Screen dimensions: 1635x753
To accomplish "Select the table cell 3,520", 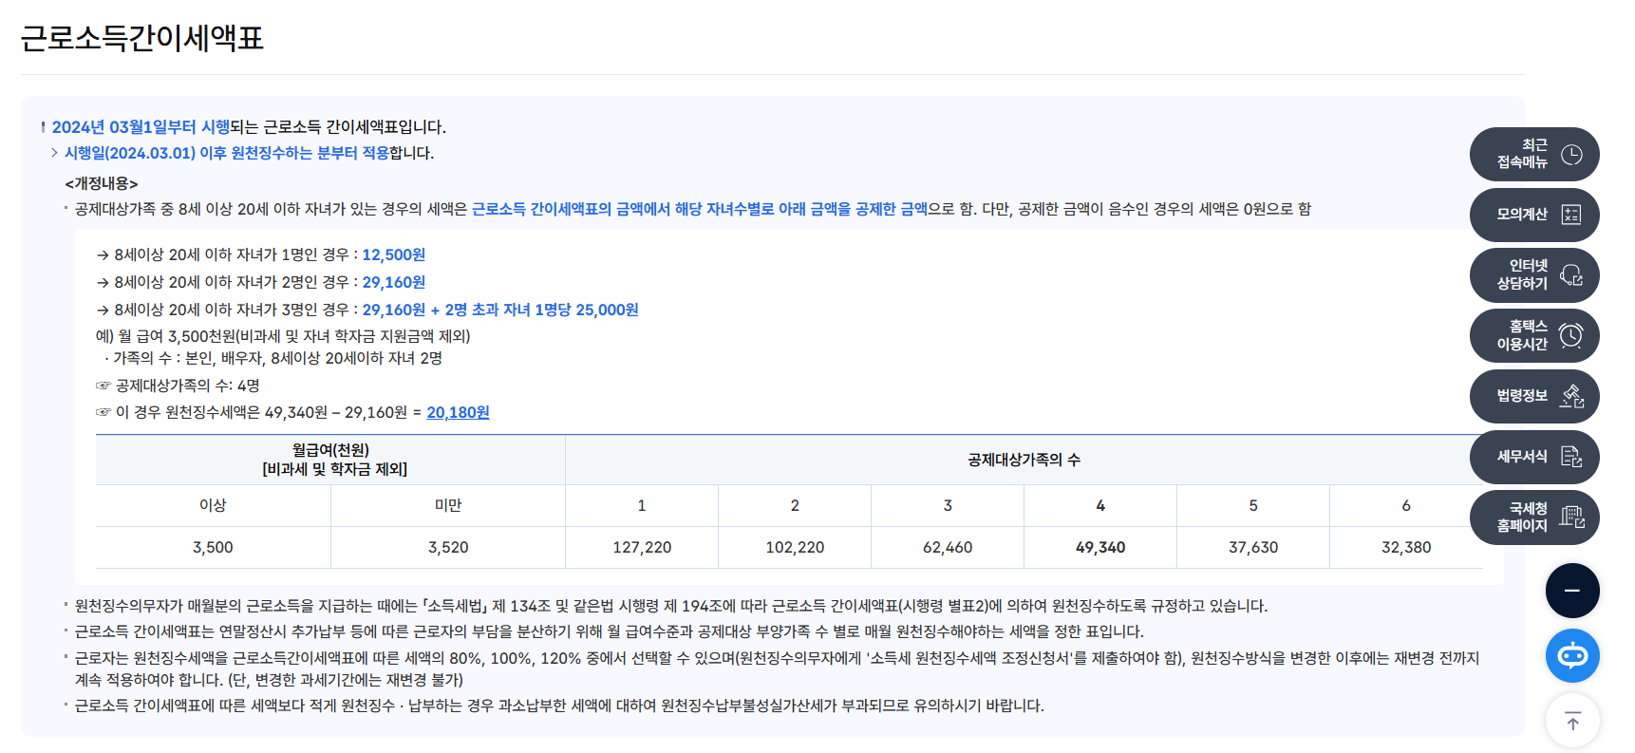I will point(448,547).
